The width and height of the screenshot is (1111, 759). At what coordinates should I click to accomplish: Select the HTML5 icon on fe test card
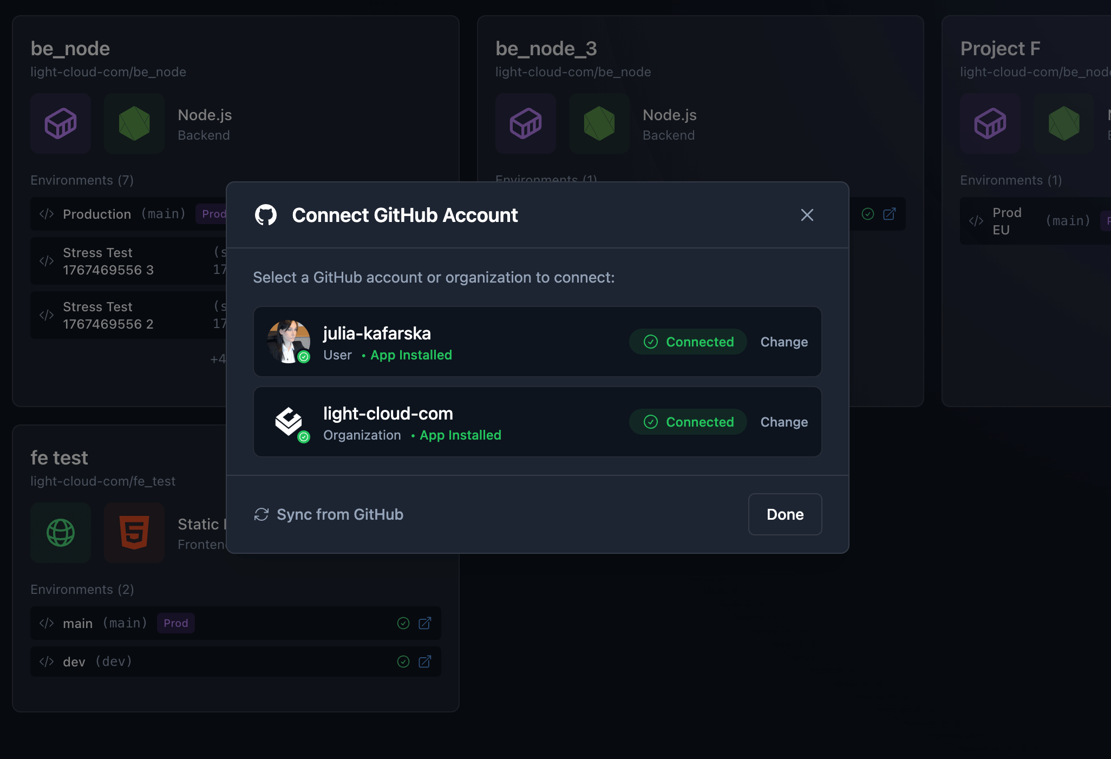(x=134, y=533)
